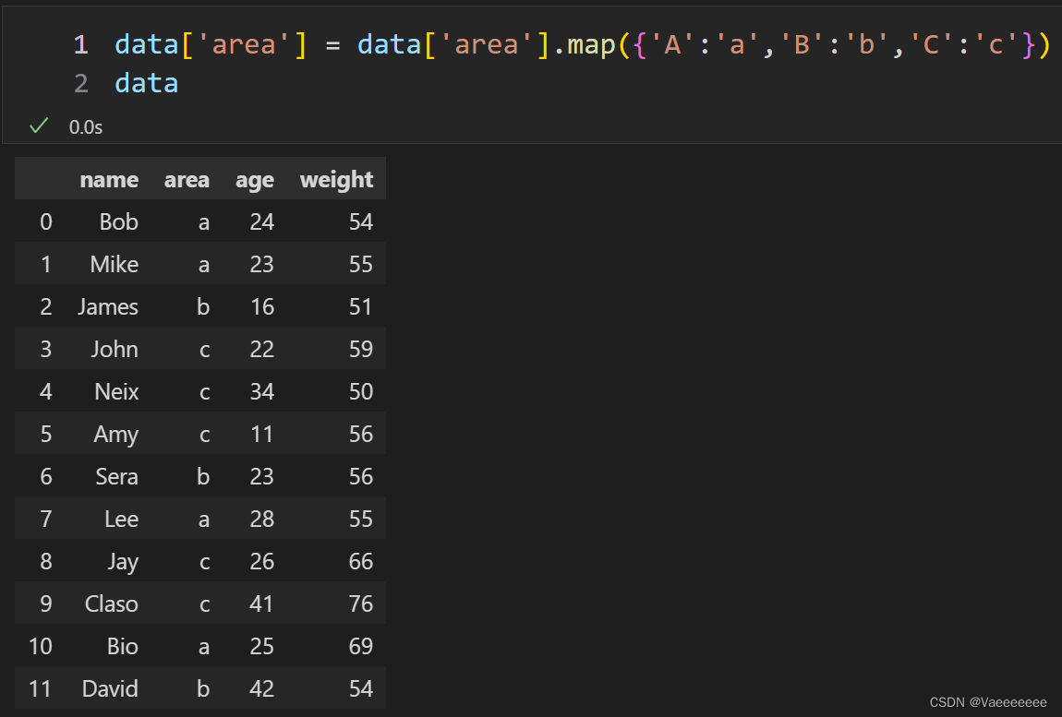Click code line number 1
Viewport: 1062px width, 717px height.
[81, 44]
